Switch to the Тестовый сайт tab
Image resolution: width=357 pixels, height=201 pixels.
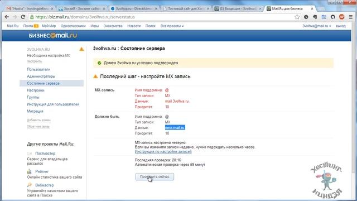pos(186,9)
